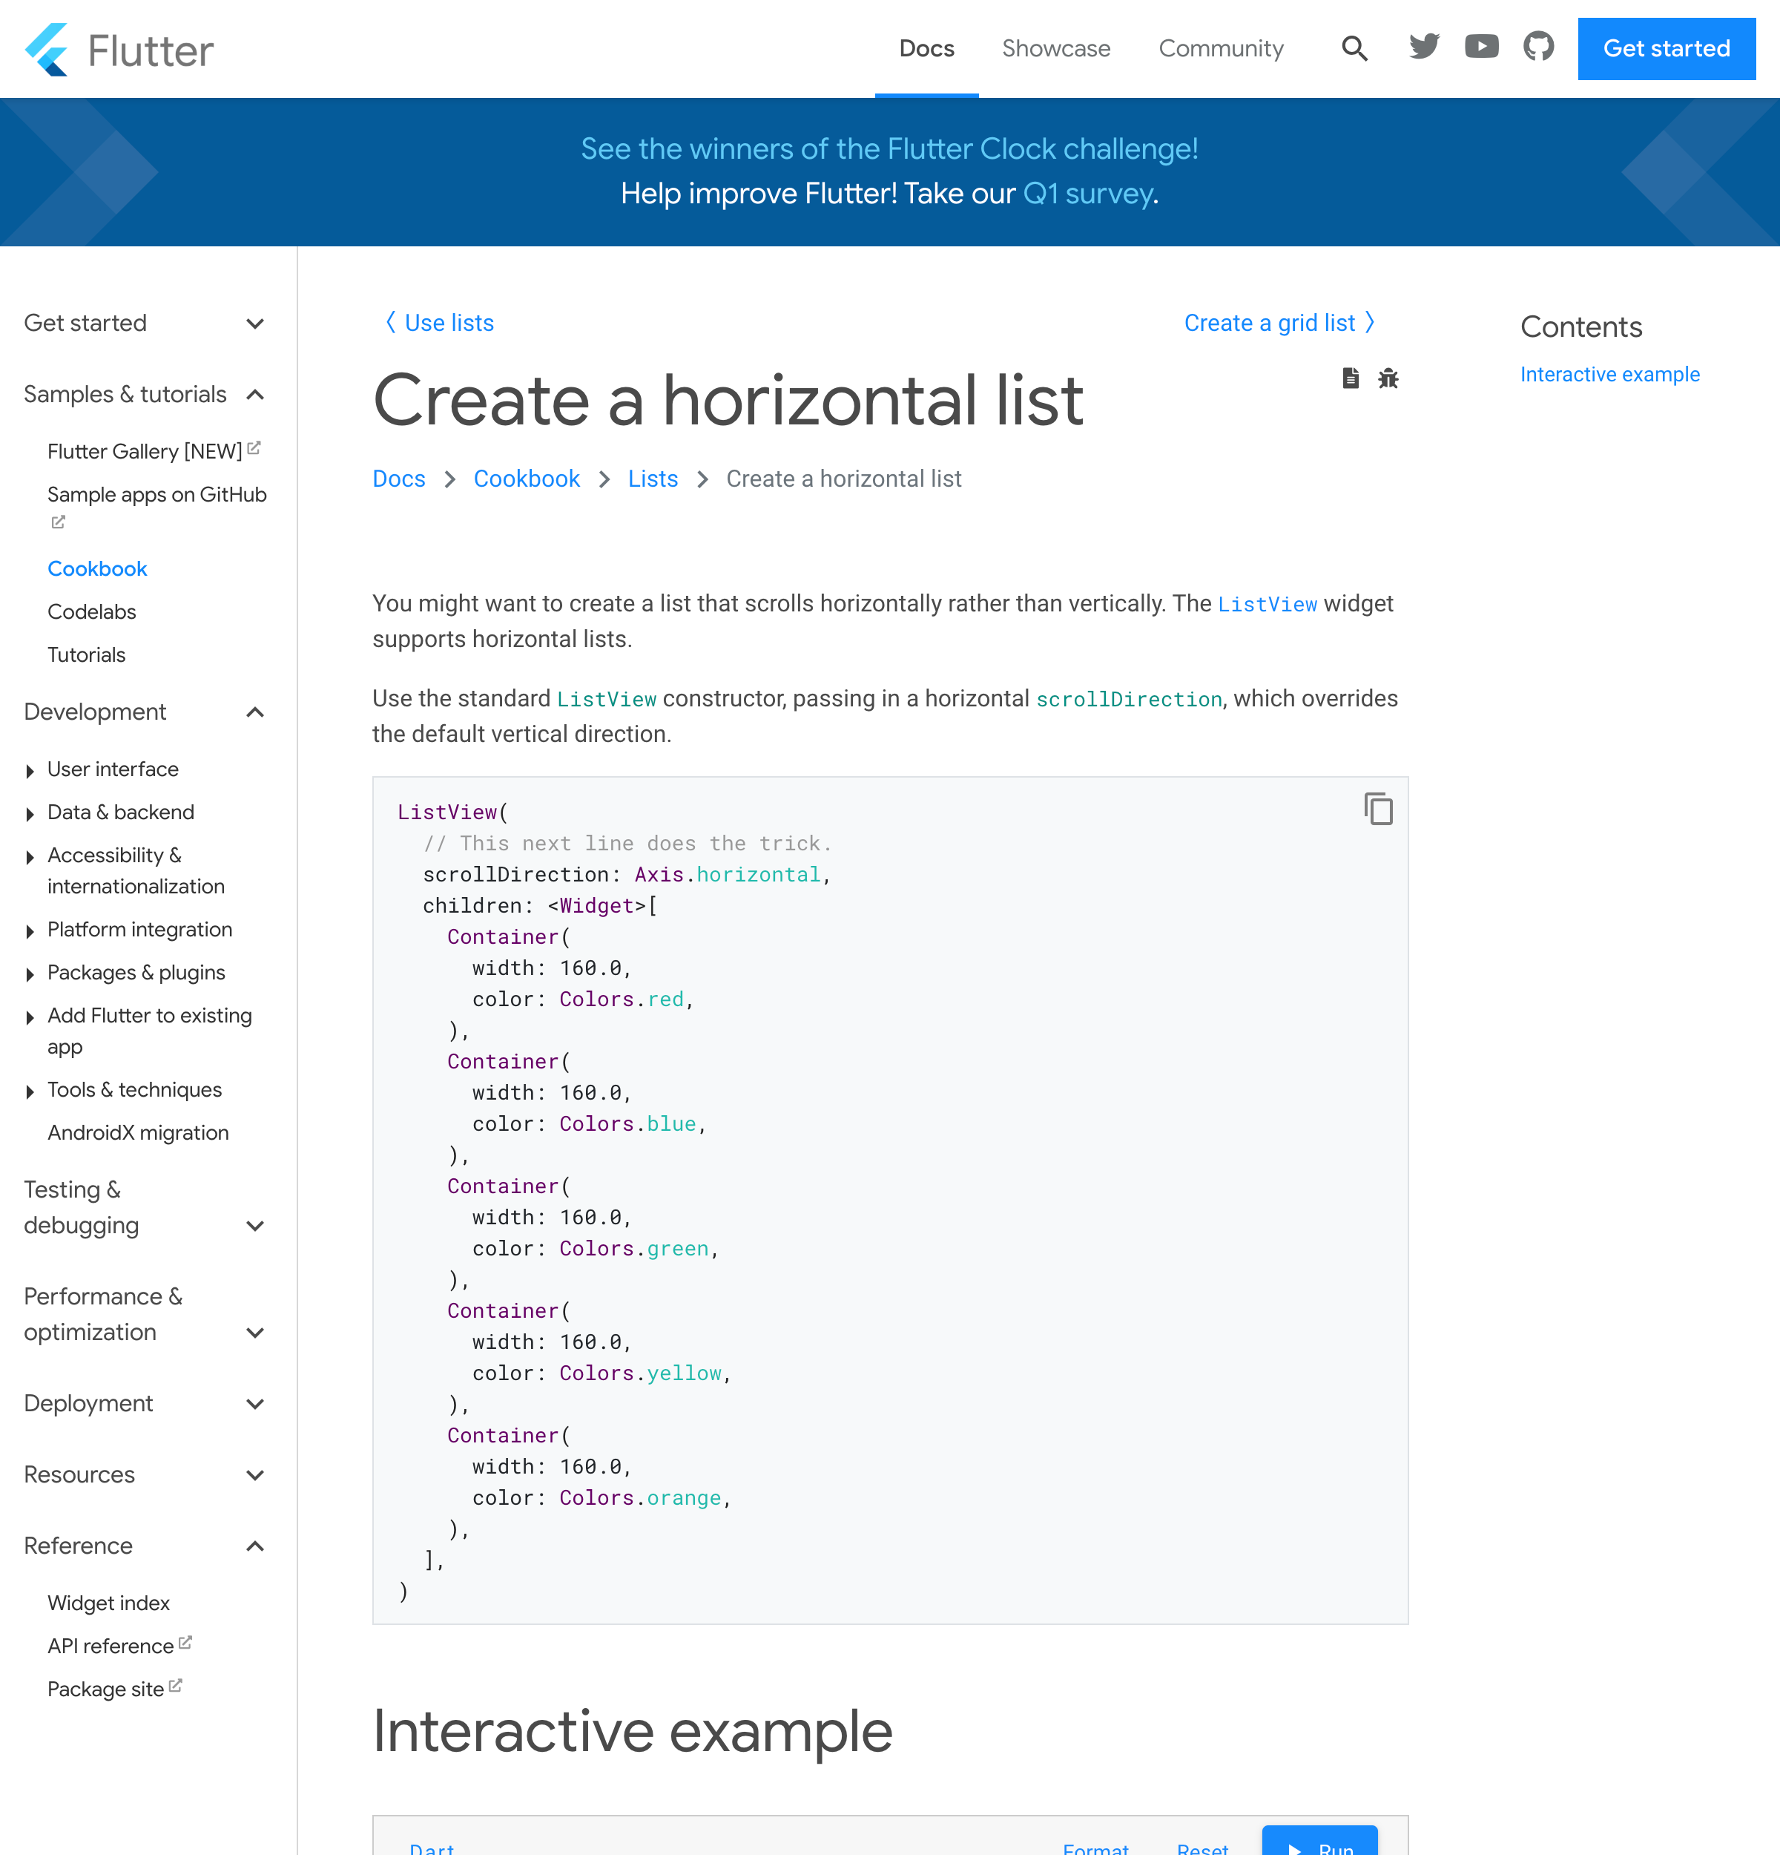Click Cookbook in the breadcrumb
1780x1855 pixels.
(527, 479)
